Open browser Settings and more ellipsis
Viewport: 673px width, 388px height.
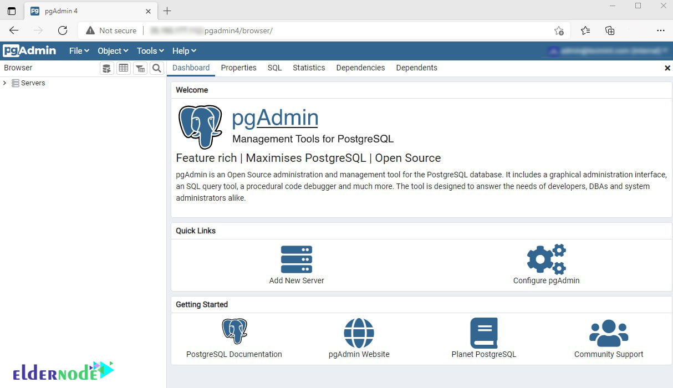(660, 30)
